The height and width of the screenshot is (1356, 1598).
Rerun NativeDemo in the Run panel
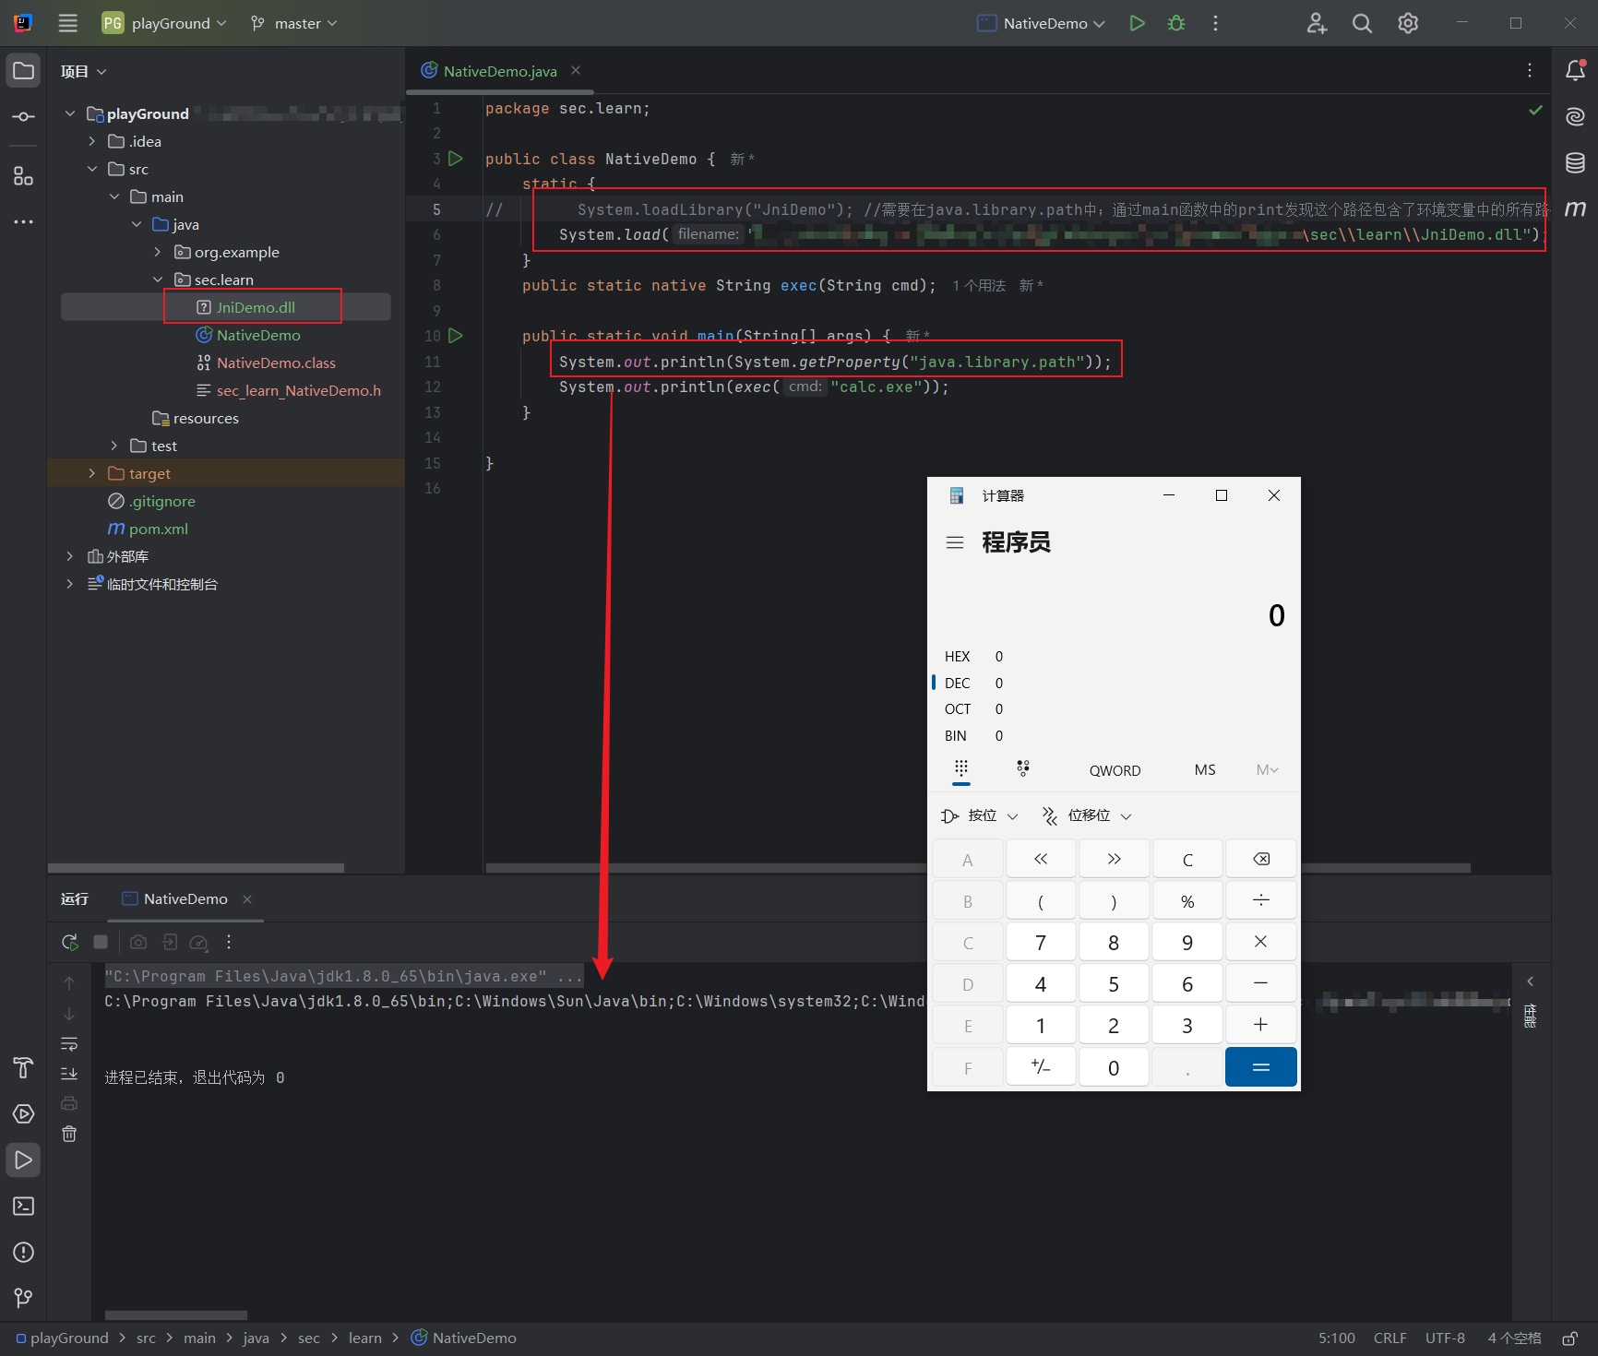[x=69, y=942]
